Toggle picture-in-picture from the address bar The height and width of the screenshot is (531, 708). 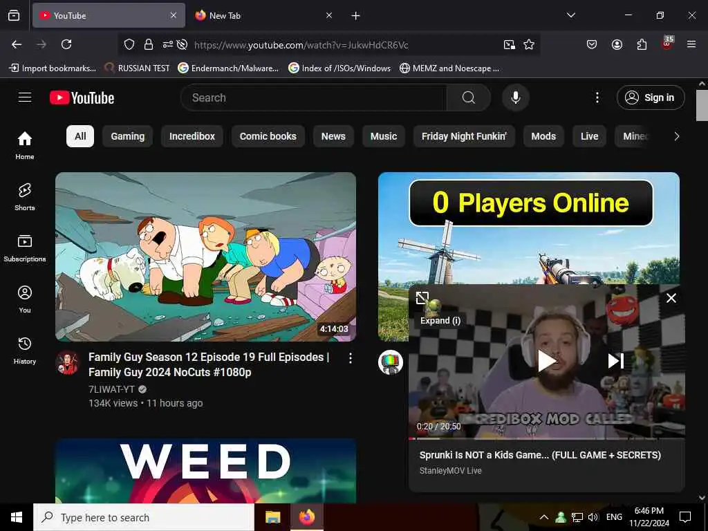tap(510, 44)
